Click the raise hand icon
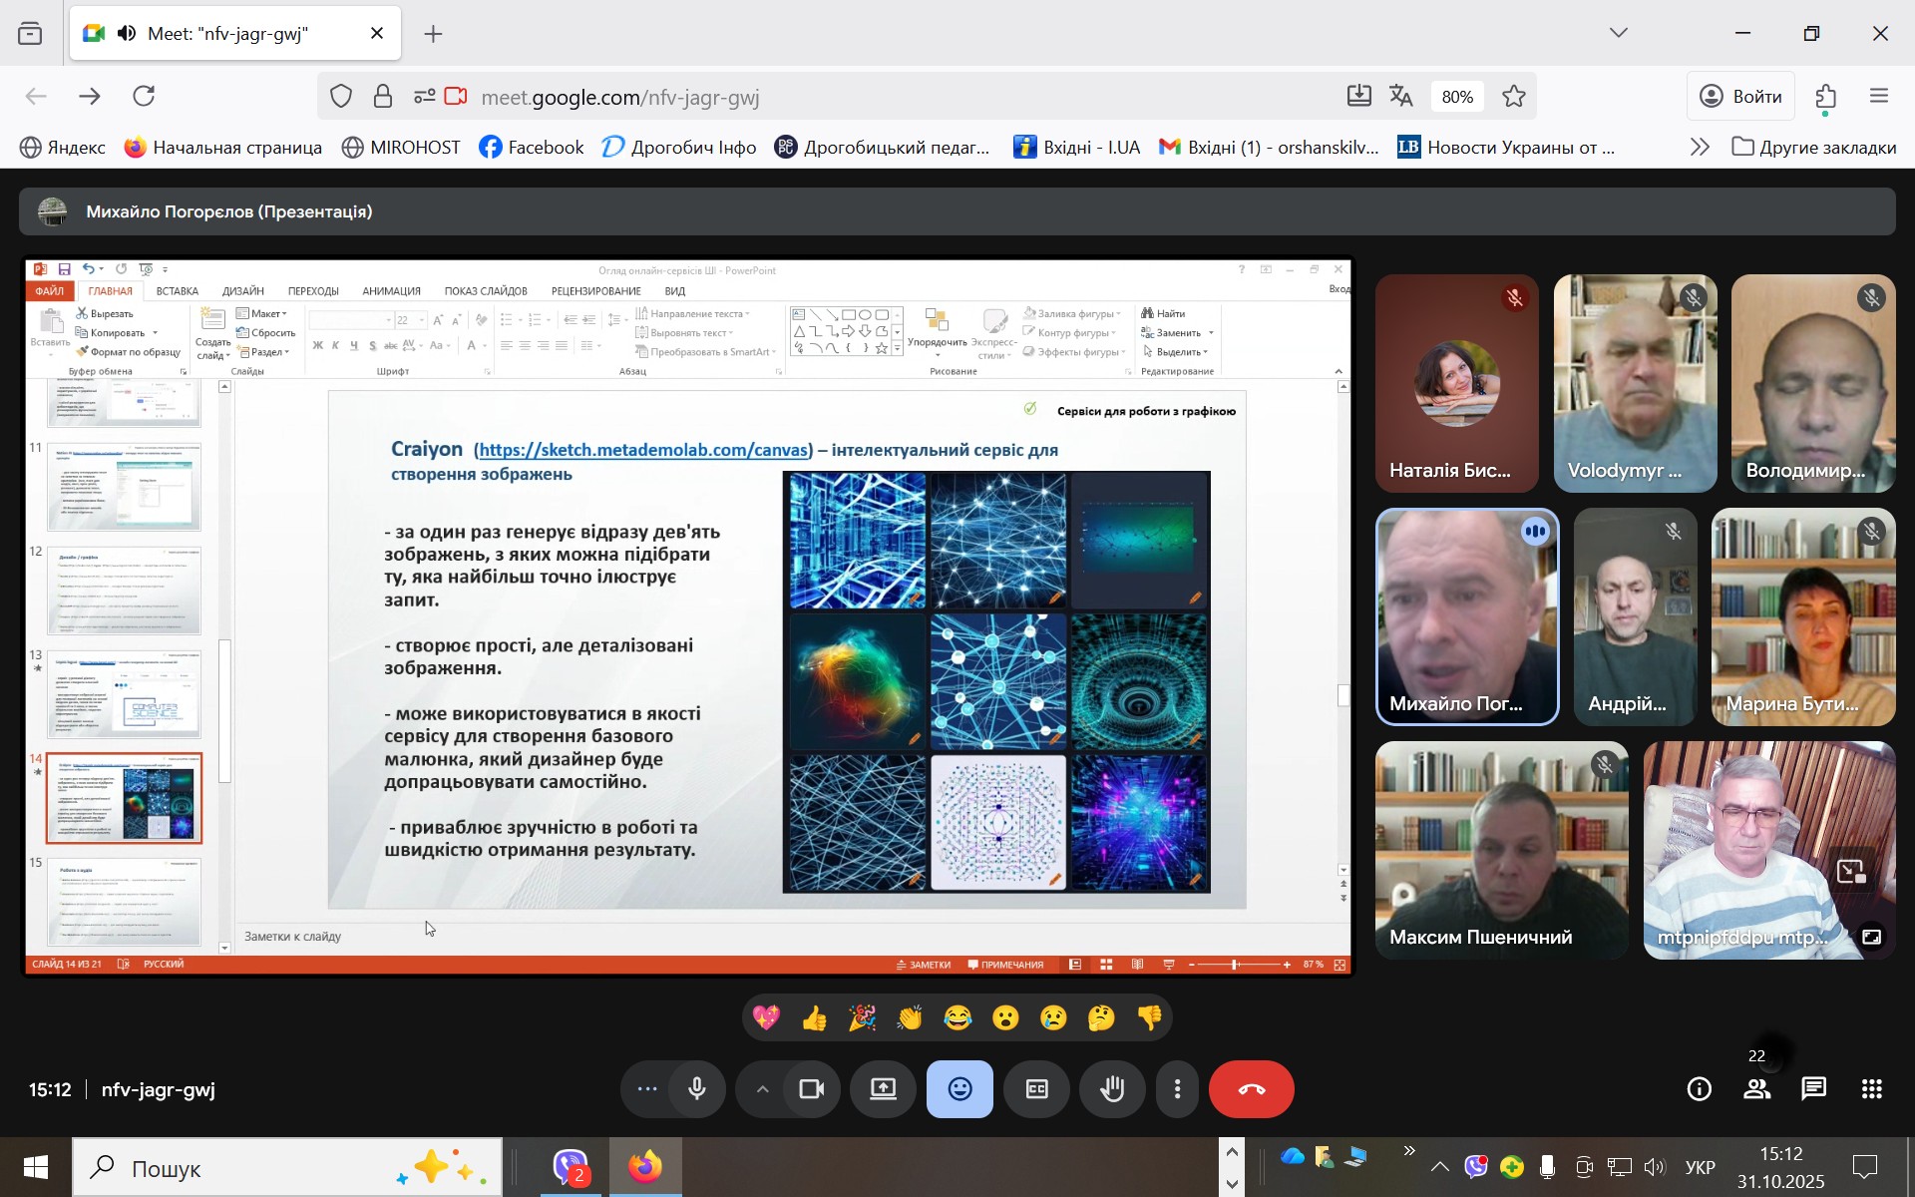Viewport: 1915px width, 1197px height. 1113,1089
